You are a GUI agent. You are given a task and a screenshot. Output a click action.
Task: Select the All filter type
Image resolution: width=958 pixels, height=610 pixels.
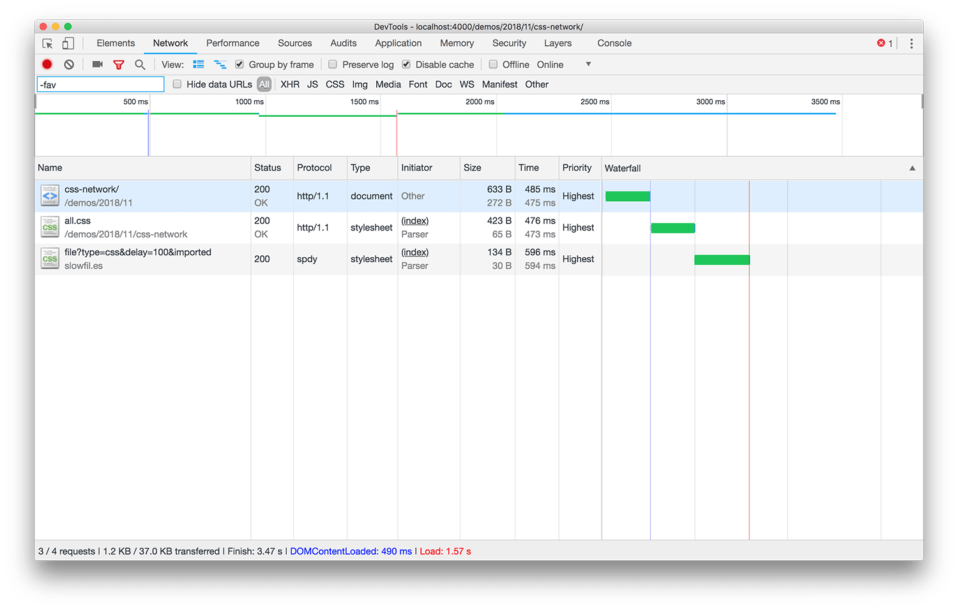click(264, 84)
